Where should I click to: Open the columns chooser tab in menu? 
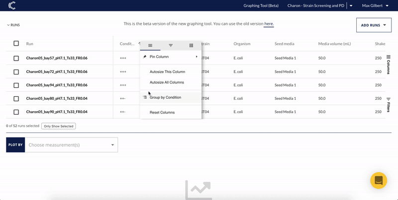[x=191, y=45]
